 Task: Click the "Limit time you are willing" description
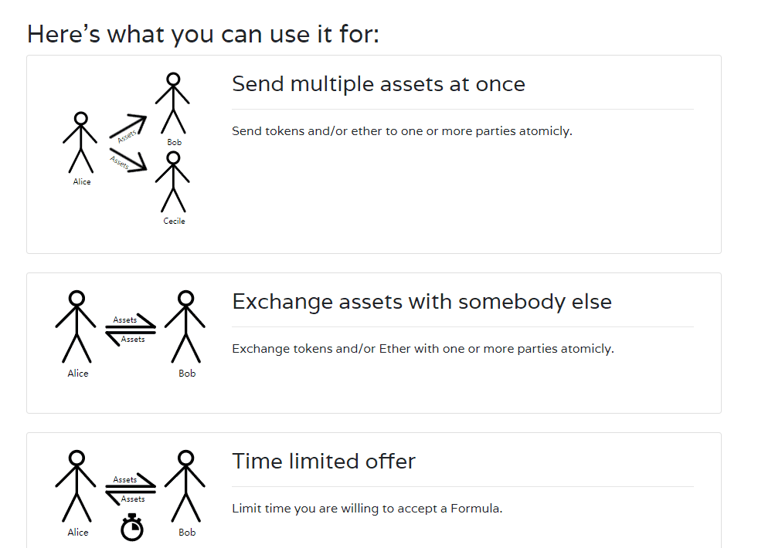367,509
